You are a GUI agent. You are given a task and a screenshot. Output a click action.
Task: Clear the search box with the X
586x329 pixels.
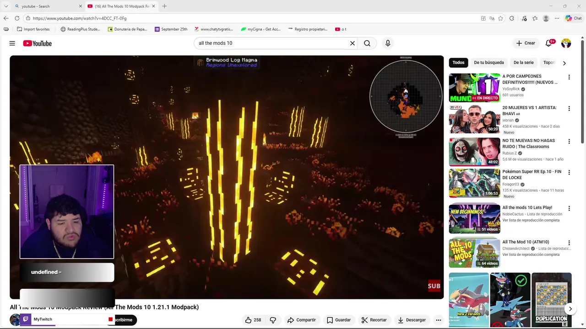tap(353, 43)
